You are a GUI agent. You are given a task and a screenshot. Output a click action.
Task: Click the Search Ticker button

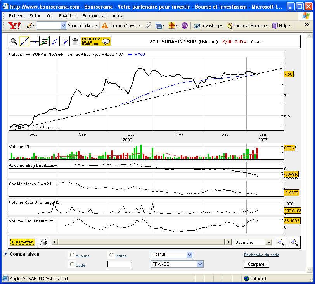[80, 26]
